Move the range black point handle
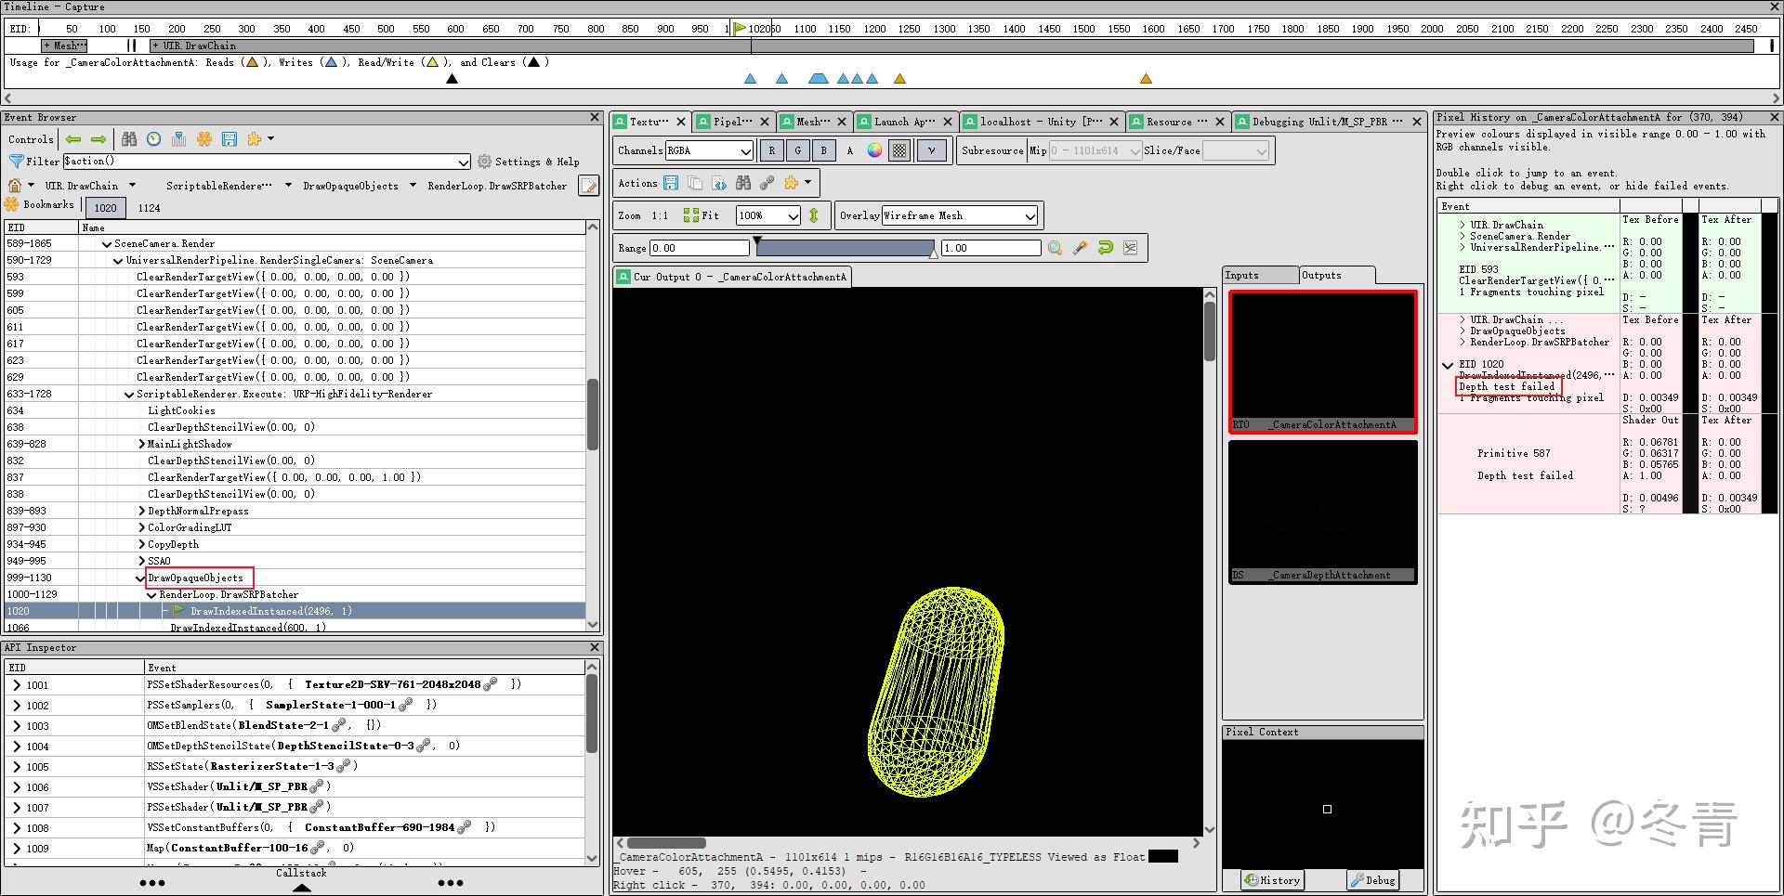Screen dimensions: 1784x896 (758, 242)
